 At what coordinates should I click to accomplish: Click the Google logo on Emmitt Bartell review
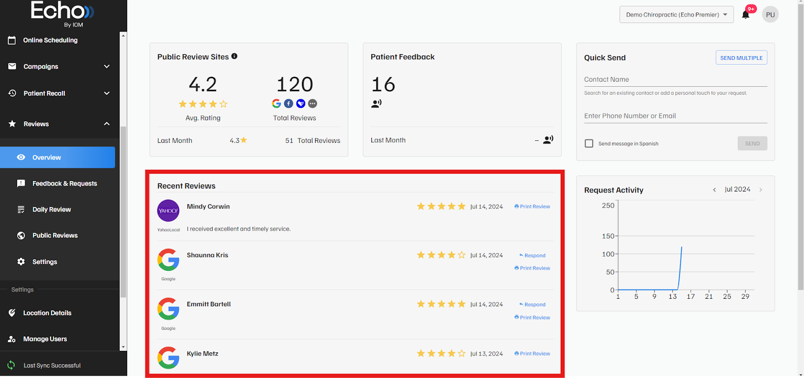point(168,309)
